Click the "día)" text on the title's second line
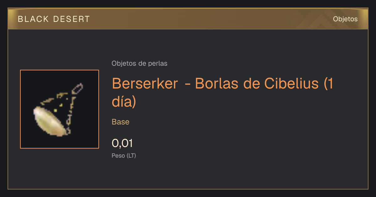Image resolution: width=376 pixels, height=197 pixels. pos(124,102)
